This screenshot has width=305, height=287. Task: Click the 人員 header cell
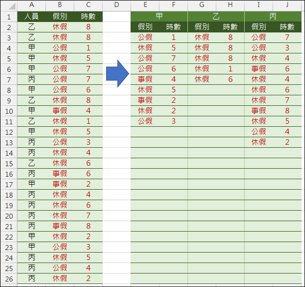(31, 16)
